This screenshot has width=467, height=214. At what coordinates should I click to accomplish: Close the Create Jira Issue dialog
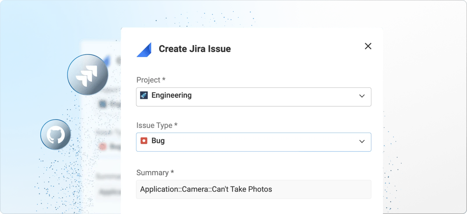click(x=368, y=46)
